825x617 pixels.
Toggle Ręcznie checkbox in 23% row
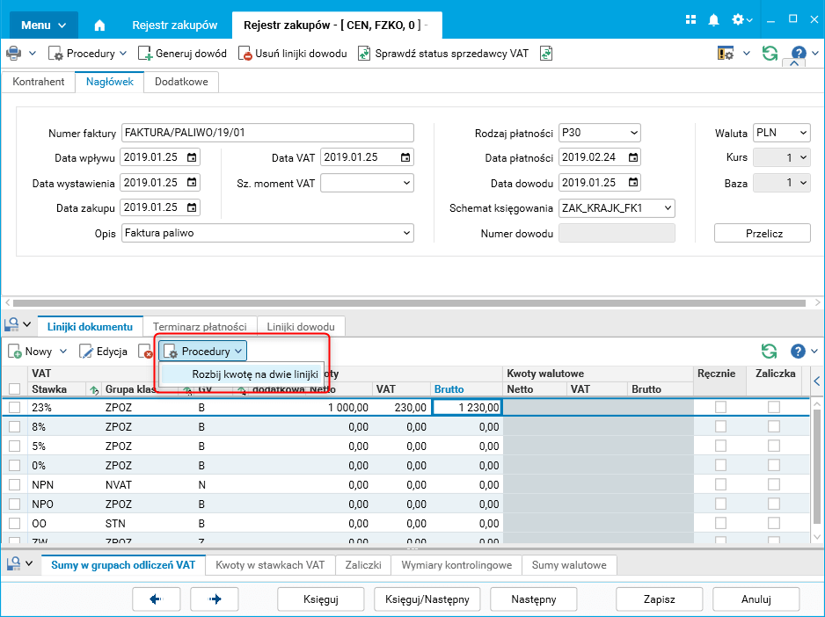tap(720, 407)
